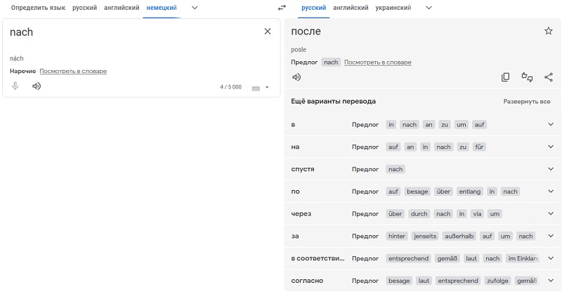
Task: Copy the translation to clipboard
Action: click(506, 77)
